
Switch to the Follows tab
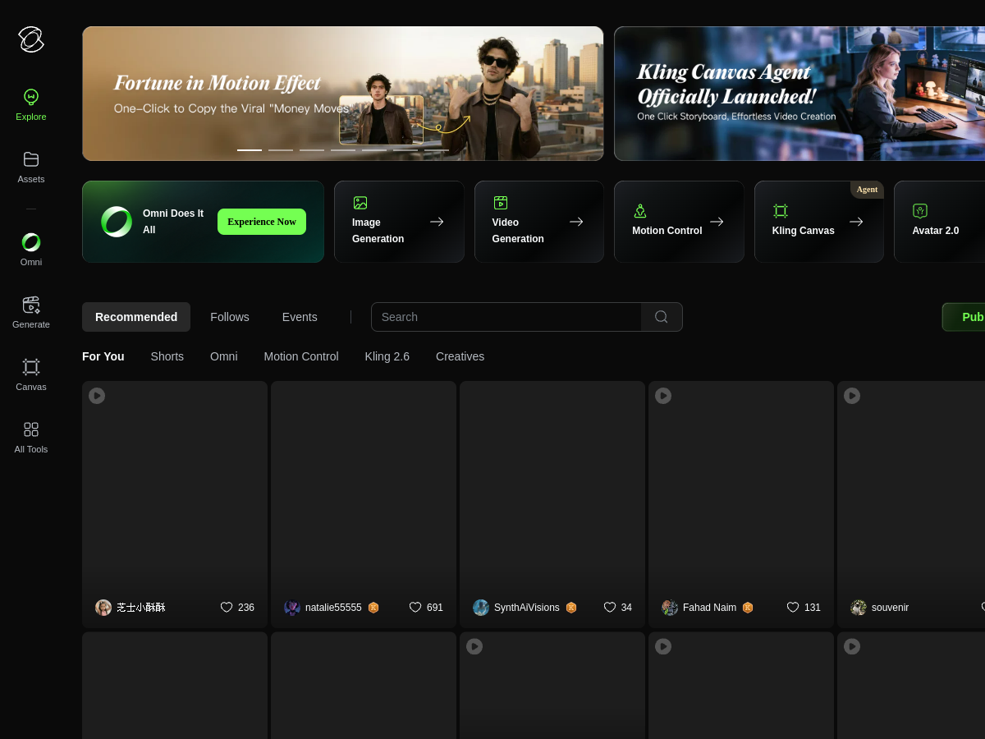tap(230, 317)
